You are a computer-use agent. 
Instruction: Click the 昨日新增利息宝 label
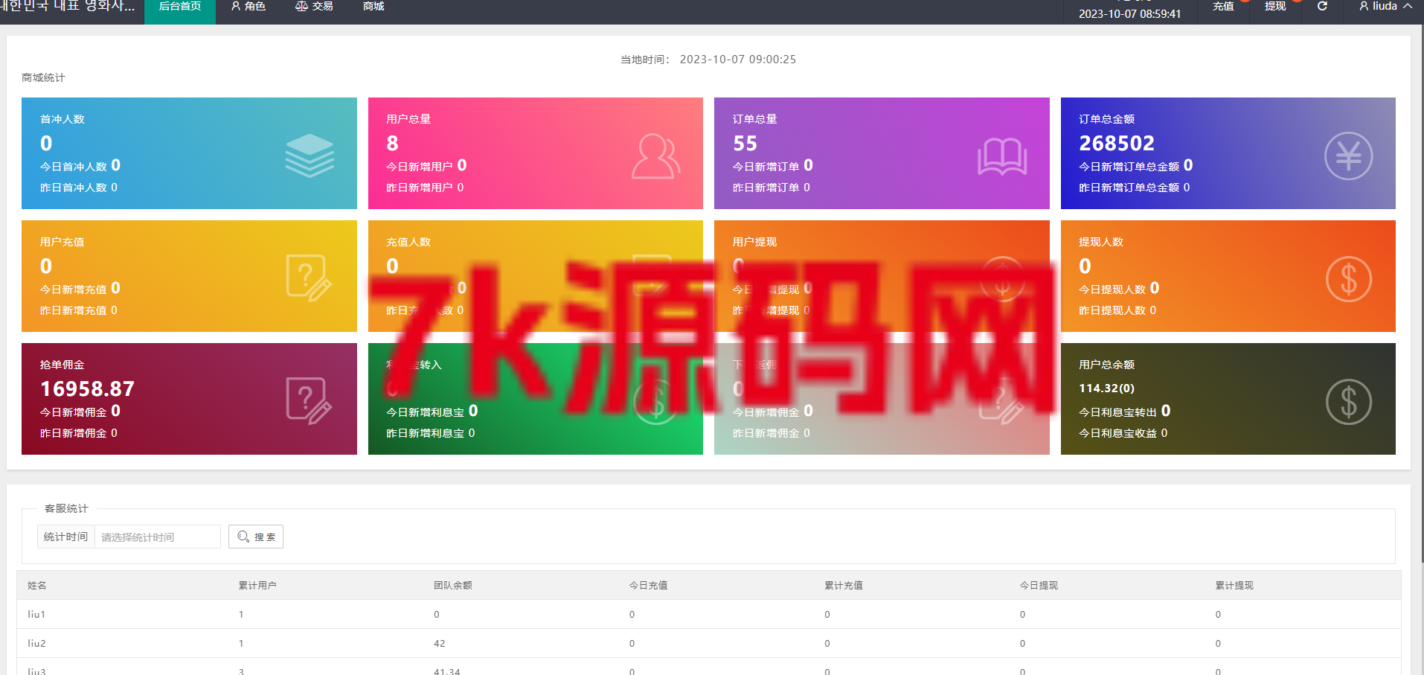425,433
